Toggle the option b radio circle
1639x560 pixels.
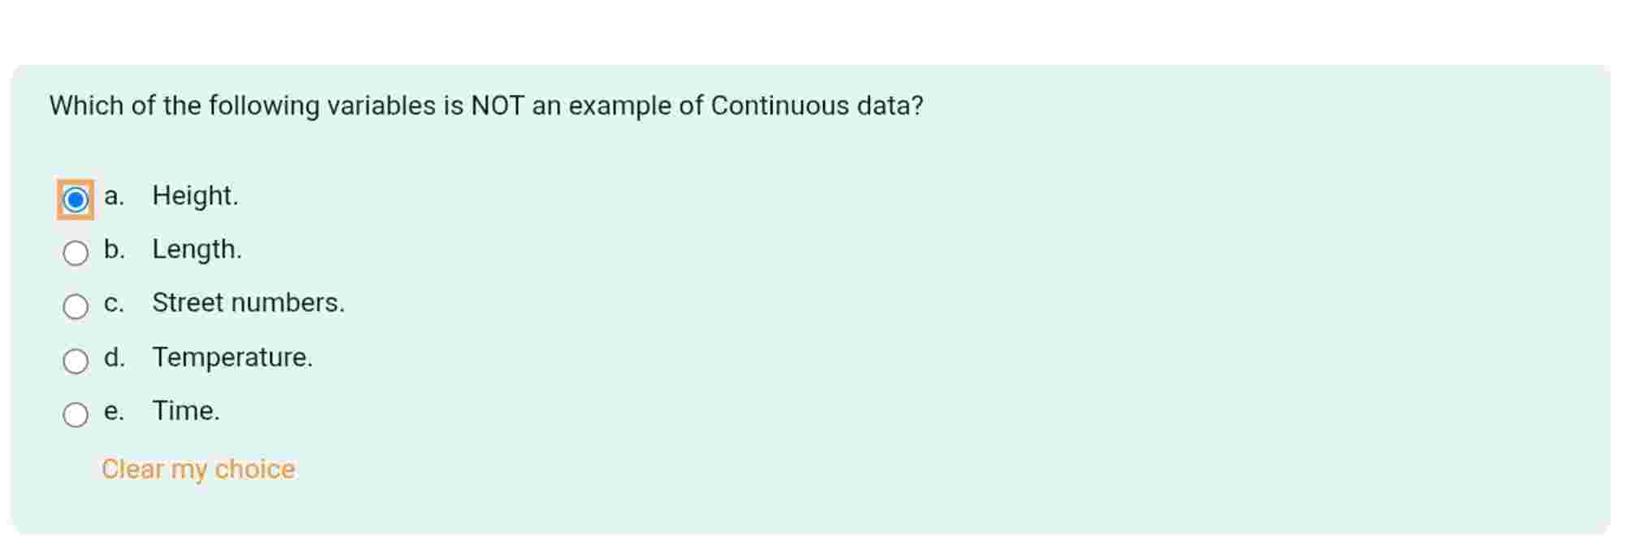(x=75, y=252)
